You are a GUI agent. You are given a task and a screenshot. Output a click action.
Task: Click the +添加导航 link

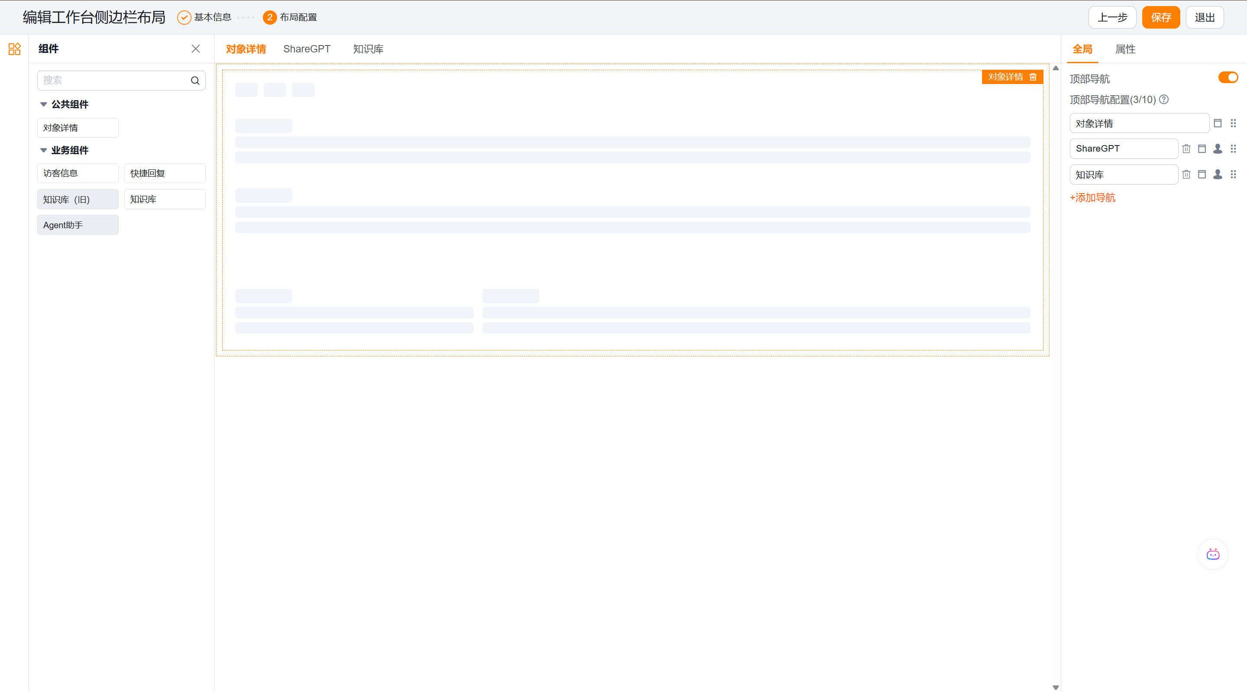[x=1092, y=197]
